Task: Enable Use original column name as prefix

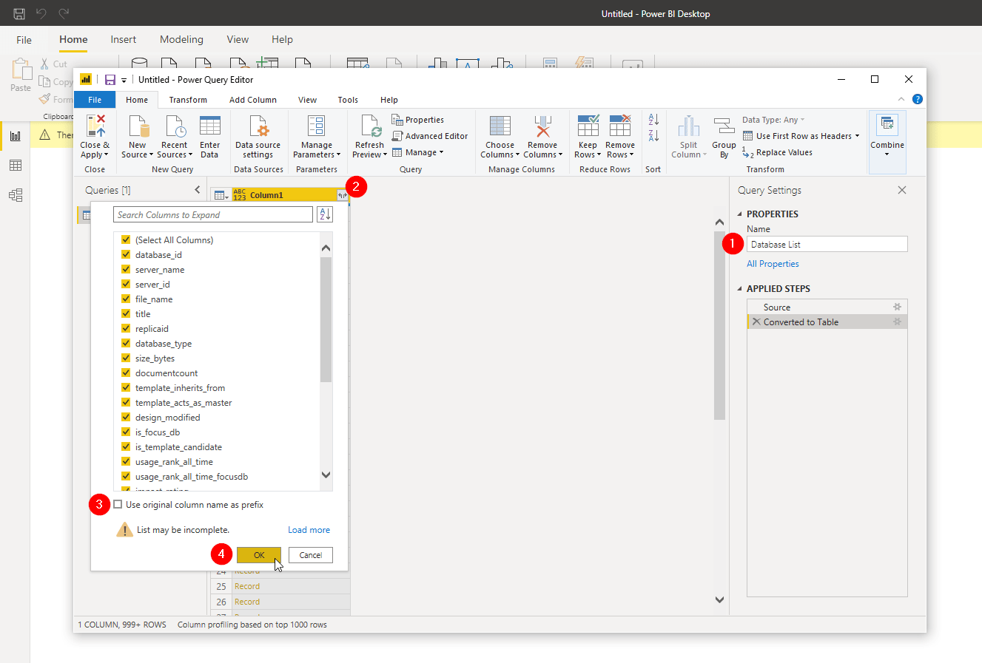Action: point(118,505)
